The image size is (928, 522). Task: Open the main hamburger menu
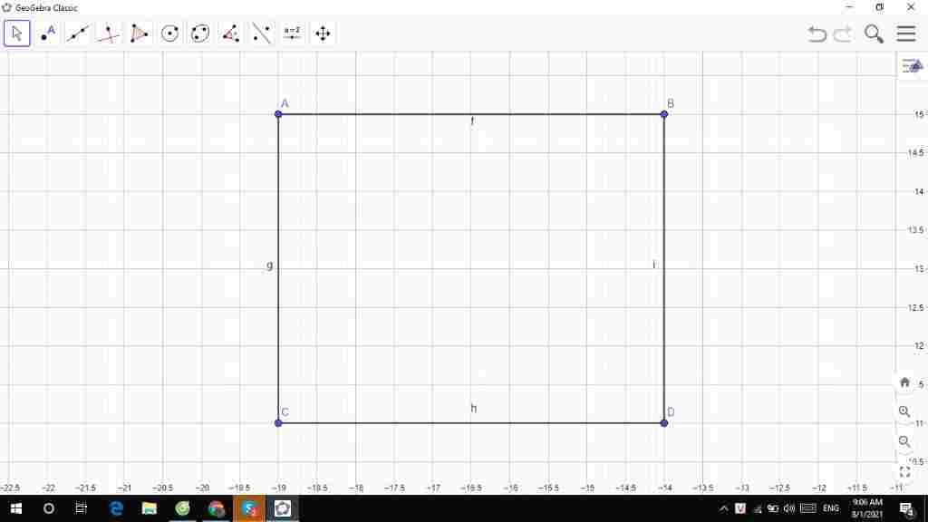(906, 34)
